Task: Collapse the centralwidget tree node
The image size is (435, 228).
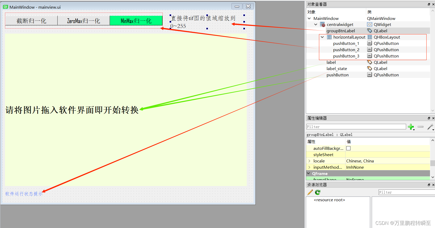Action: click(x=316, y=24)
